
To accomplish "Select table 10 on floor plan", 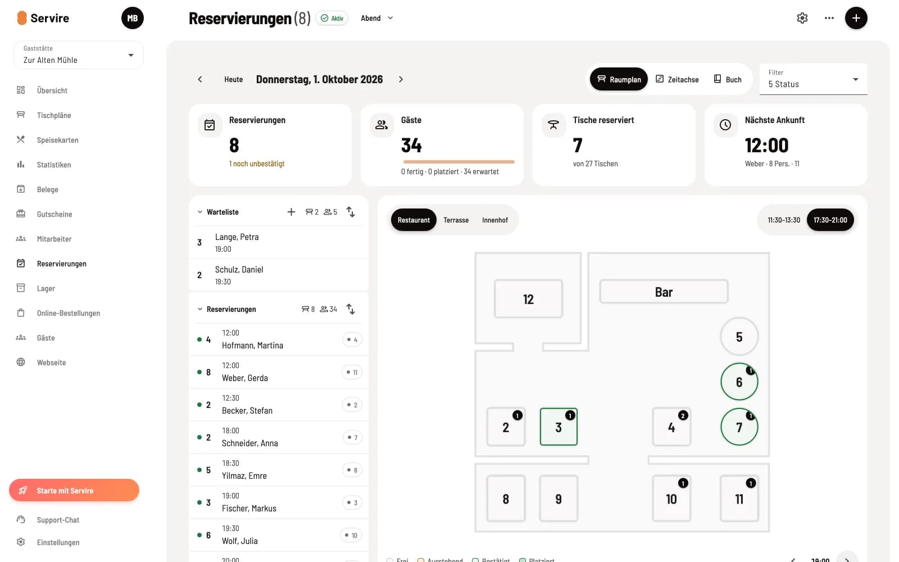I will coord(671,498).
